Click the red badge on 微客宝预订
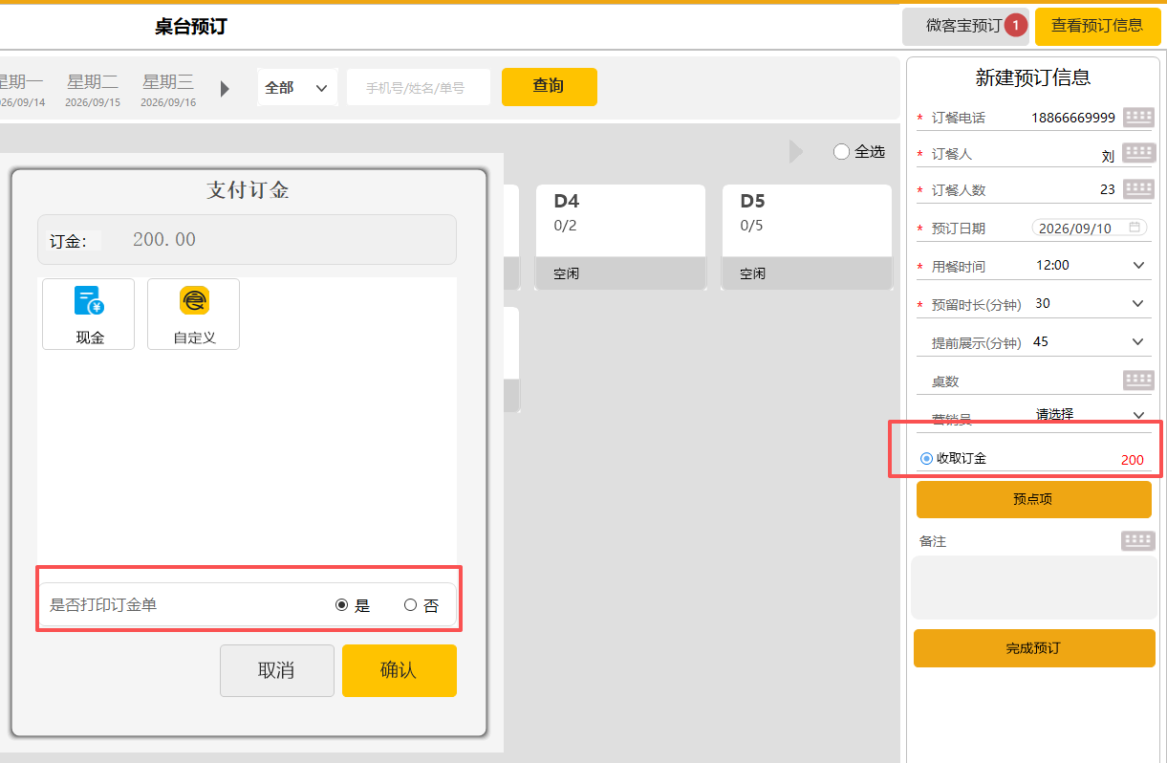The width and height of the screenshot is (1167, 763). pos(1015,26)
